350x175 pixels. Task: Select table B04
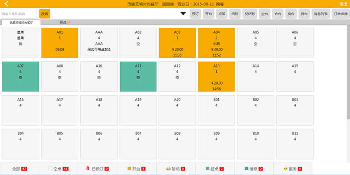[20, 144]
